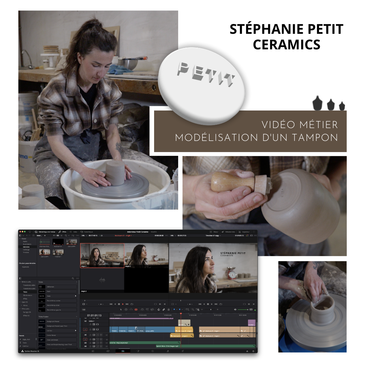
Task: Click the flag clip icon in toolbar
Action: (174, 310)
